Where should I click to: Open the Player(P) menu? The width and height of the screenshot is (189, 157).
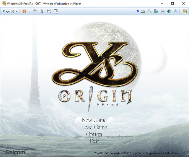click(10, 11)
